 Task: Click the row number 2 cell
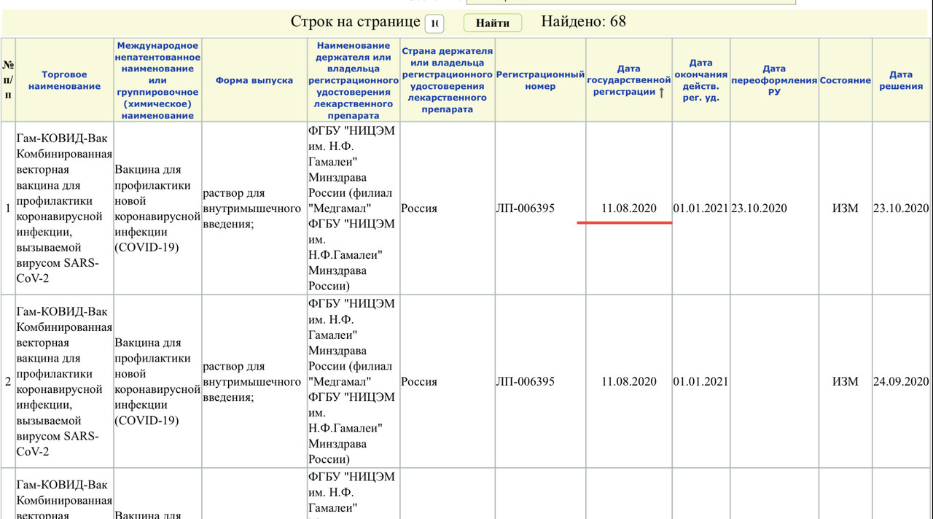pyautogui.click(x=7, y=381)
